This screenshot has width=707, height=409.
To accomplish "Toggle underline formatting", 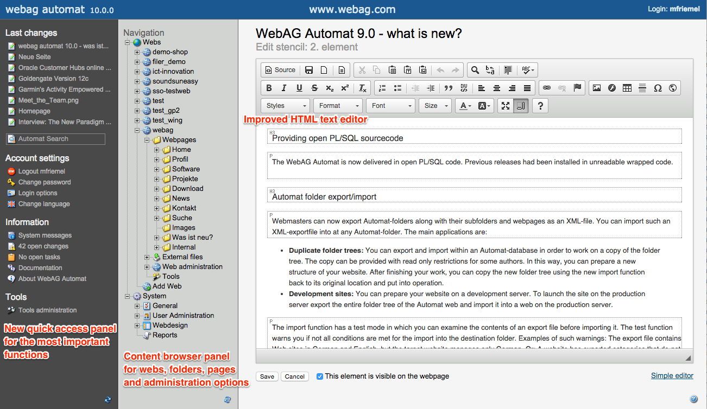I will coord(299,88).
